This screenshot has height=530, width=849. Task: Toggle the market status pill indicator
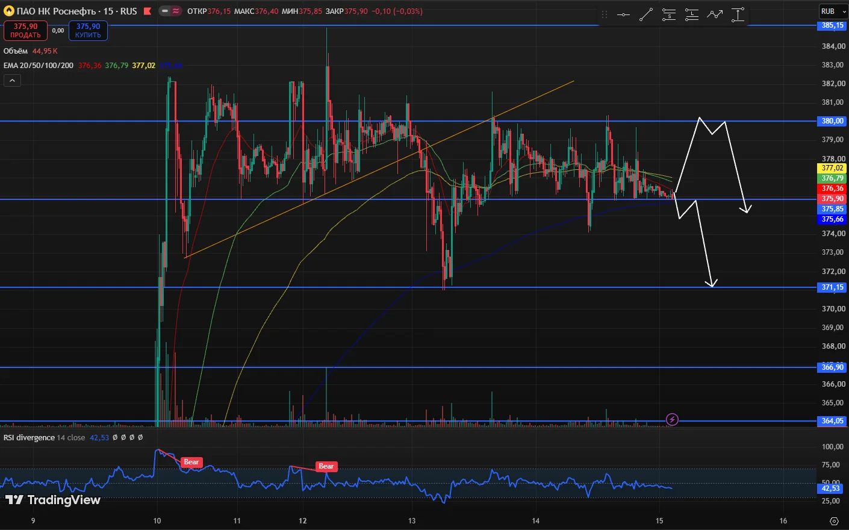click(x=170, y=11)
